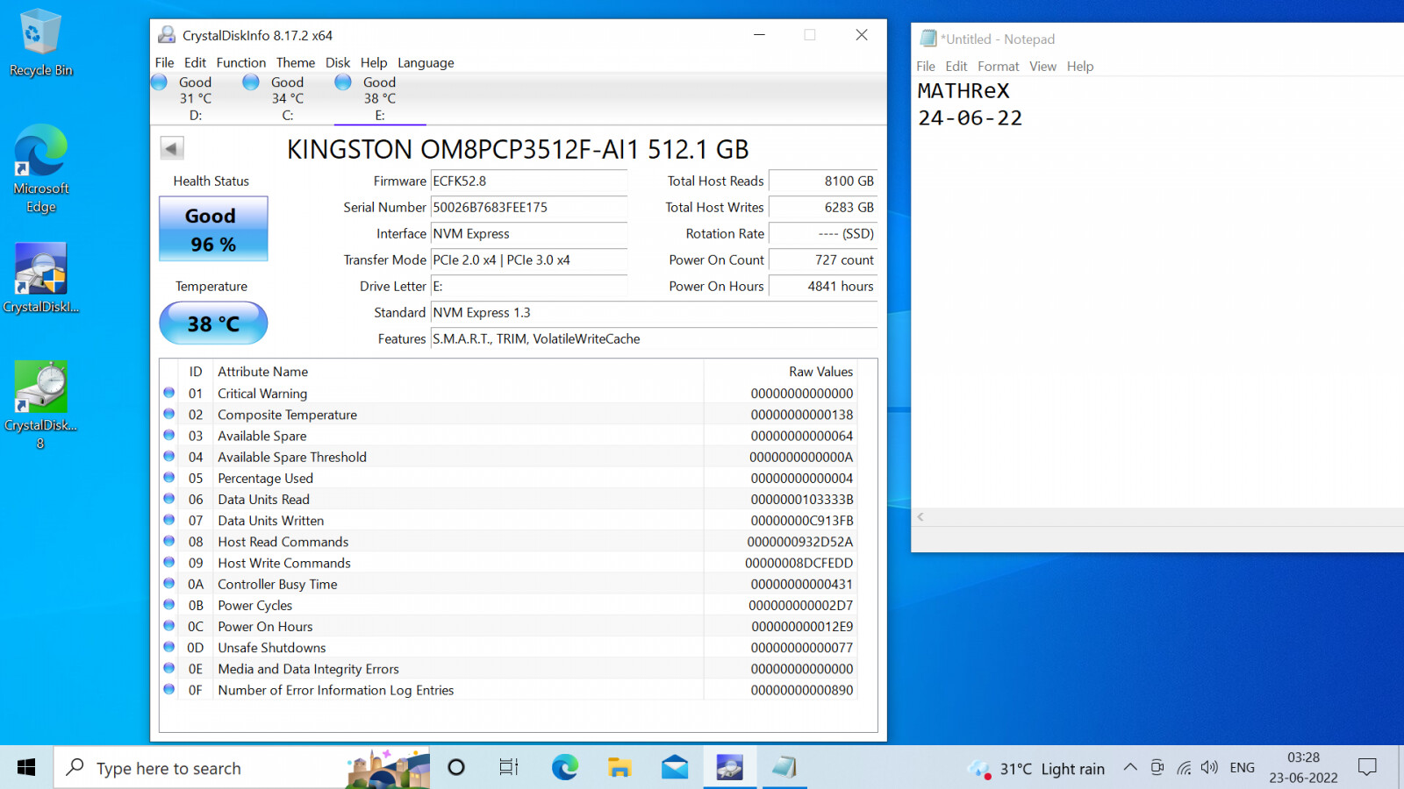This screenshot has height=789, width=1404.
Task: Click the Total Host Reads value 8100 GB
Action: 823,181
